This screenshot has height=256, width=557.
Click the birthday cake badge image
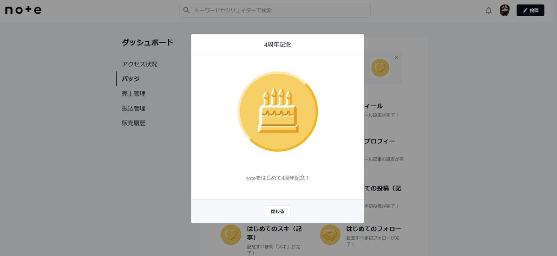(x=278, y=112)
